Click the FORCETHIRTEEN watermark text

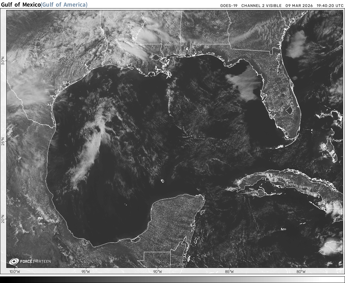tap(35, 261)
